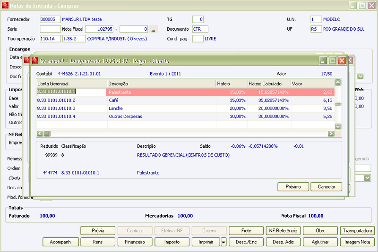Open NF Referência button
The height and width of the screenshot is (252, 378).
(283, 231)
